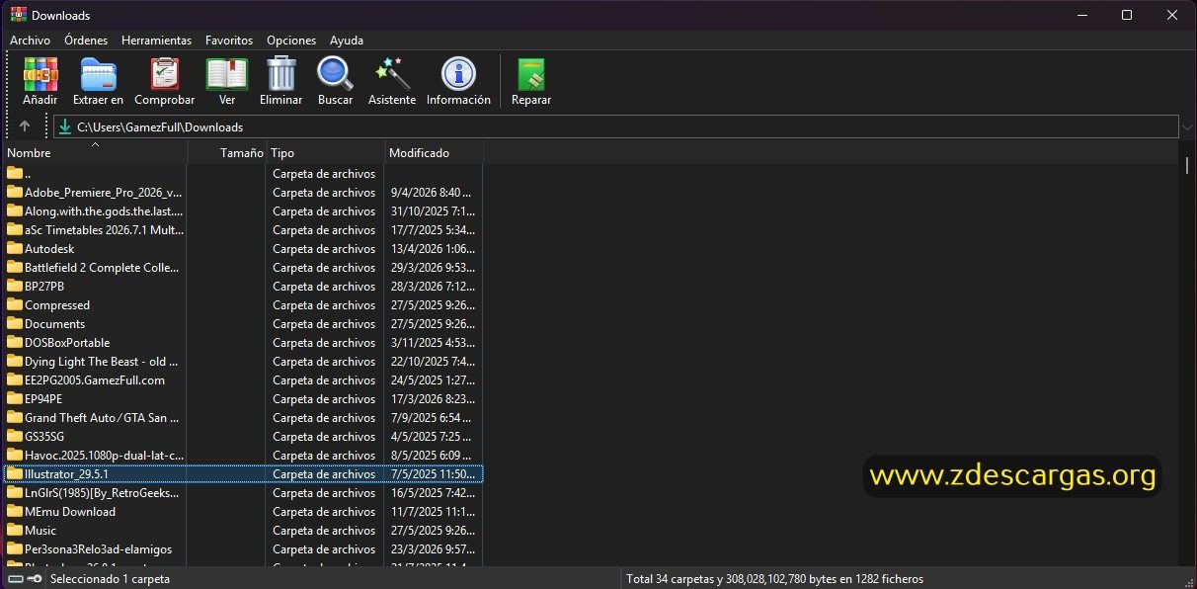Click the Buscar magnifier icon
Screen dimensions: 1197x589
tap(335, 74)
